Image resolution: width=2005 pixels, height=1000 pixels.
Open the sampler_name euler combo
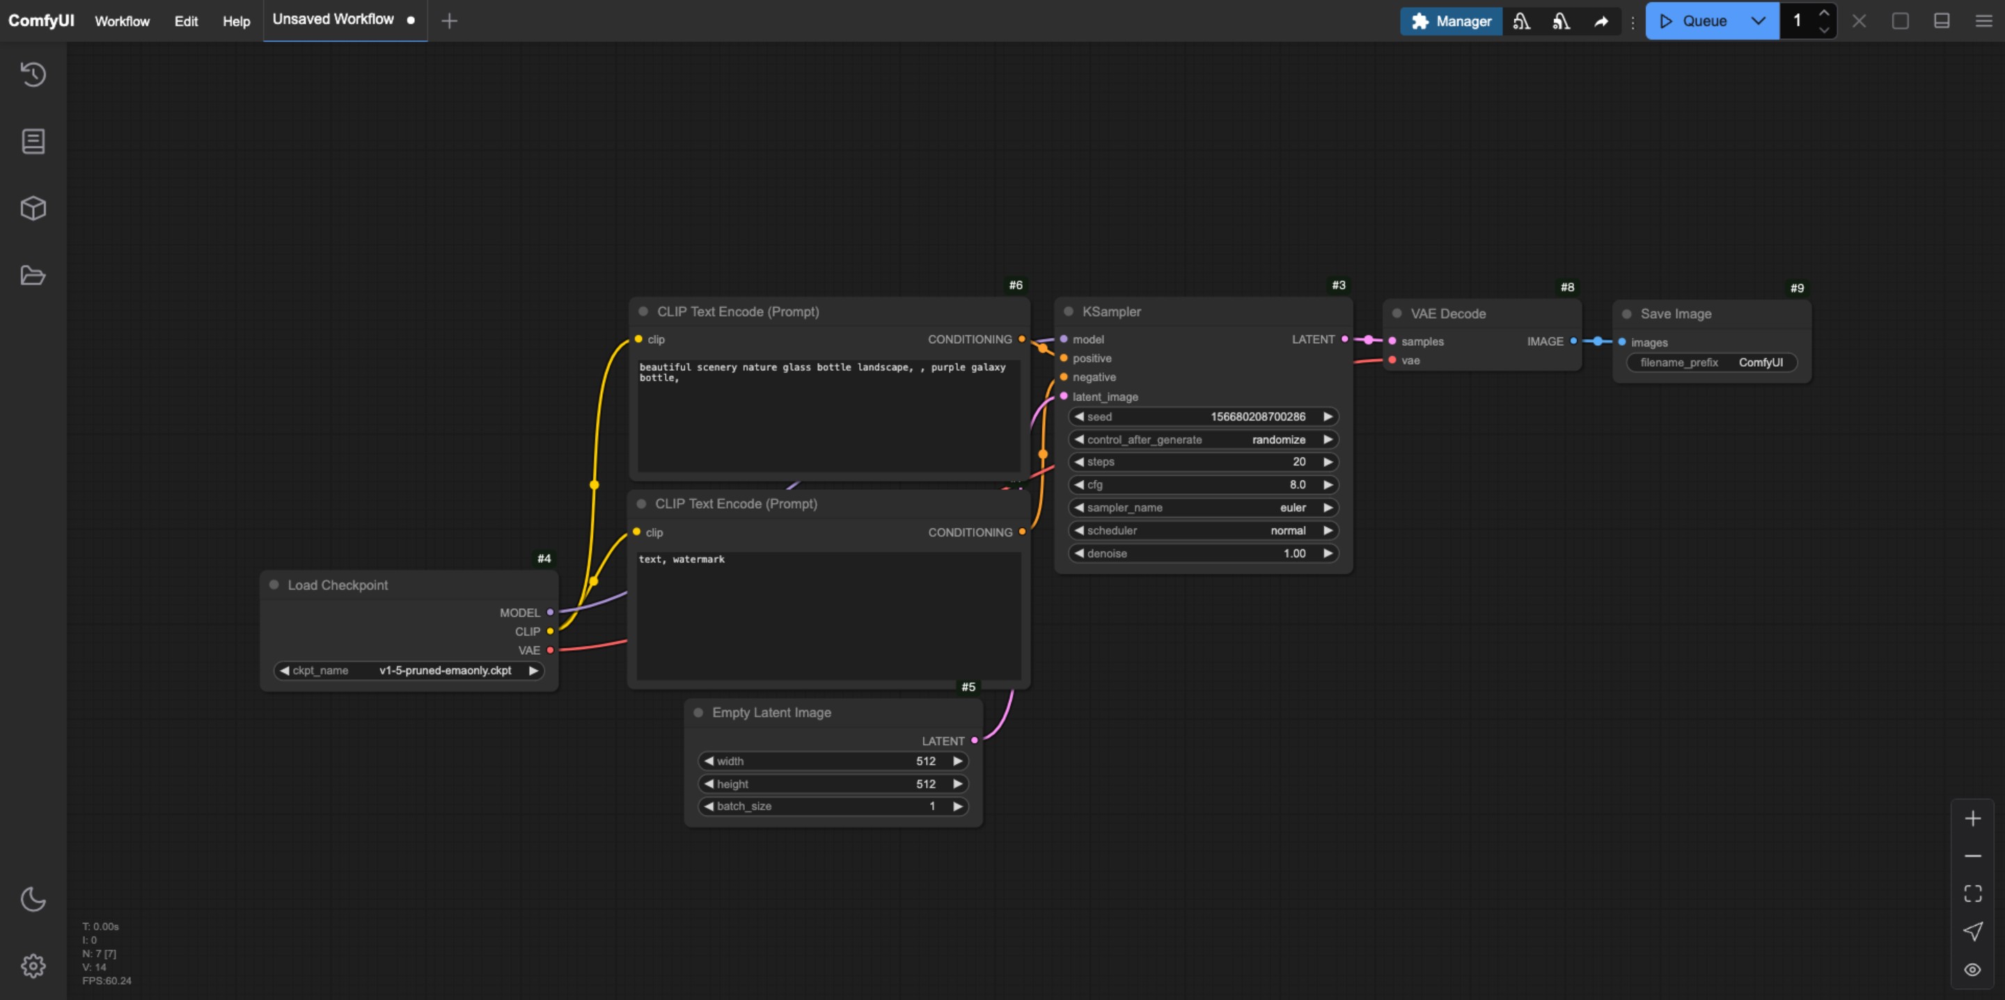(x=1203, y=507)
